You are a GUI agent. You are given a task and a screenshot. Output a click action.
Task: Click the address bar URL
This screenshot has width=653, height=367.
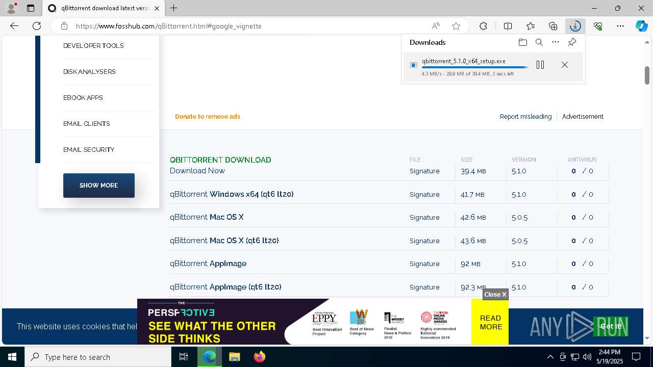pyautogui.click(x=168, y=26)
